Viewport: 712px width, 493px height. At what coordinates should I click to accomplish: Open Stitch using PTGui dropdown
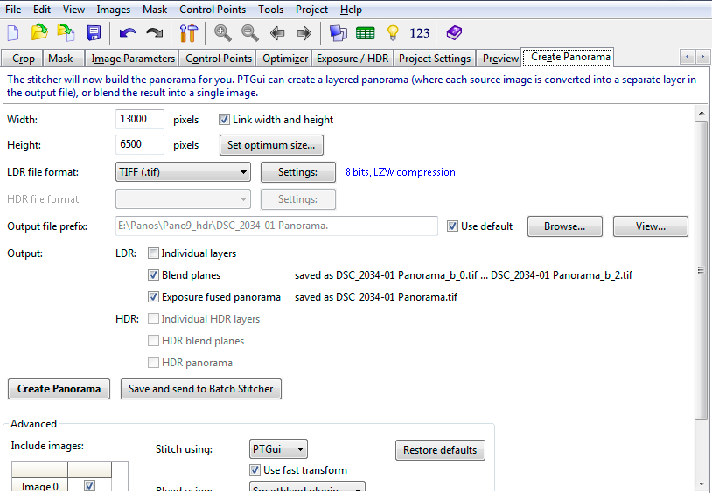point(278,449)
